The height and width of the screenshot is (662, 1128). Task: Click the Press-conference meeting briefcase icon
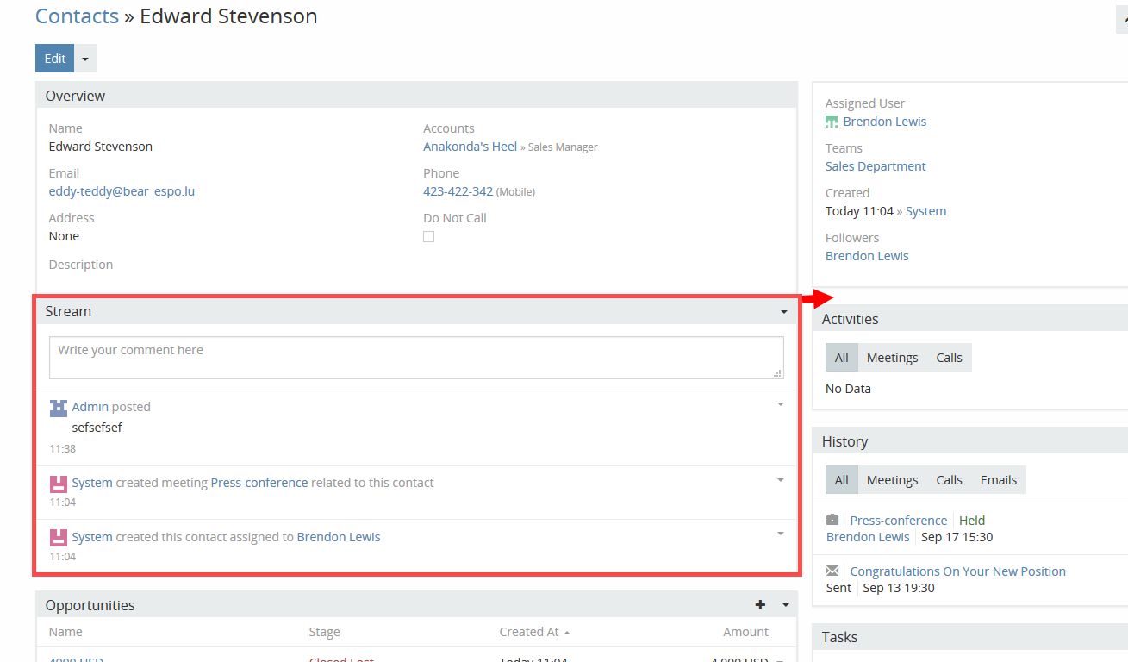coord(832,521)
